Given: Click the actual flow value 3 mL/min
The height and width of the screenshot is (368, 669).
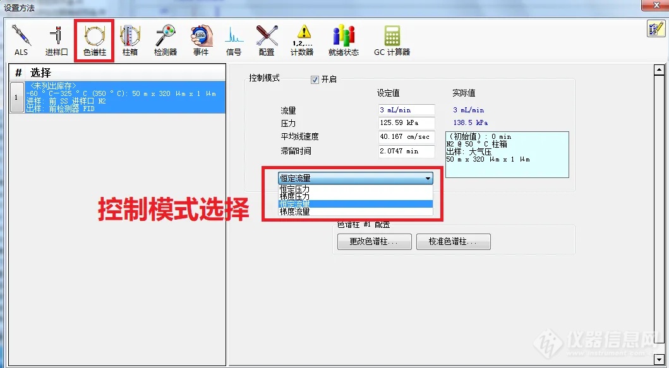Looking at the screenshot, I should (x=469, y=110).
